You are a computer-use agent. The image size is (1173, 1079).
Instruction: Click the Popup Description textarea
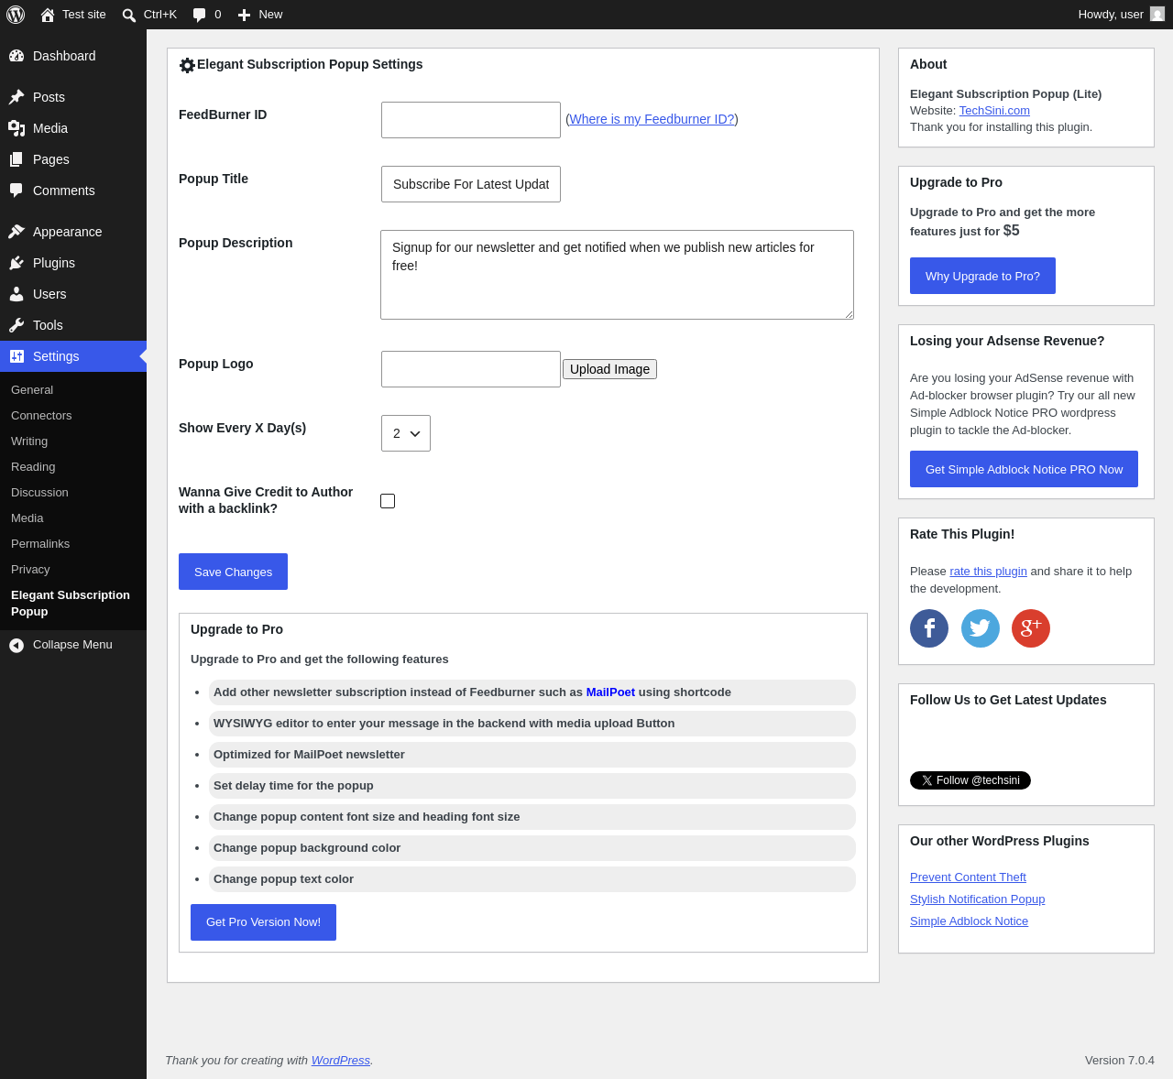click(x=617, y=275)
